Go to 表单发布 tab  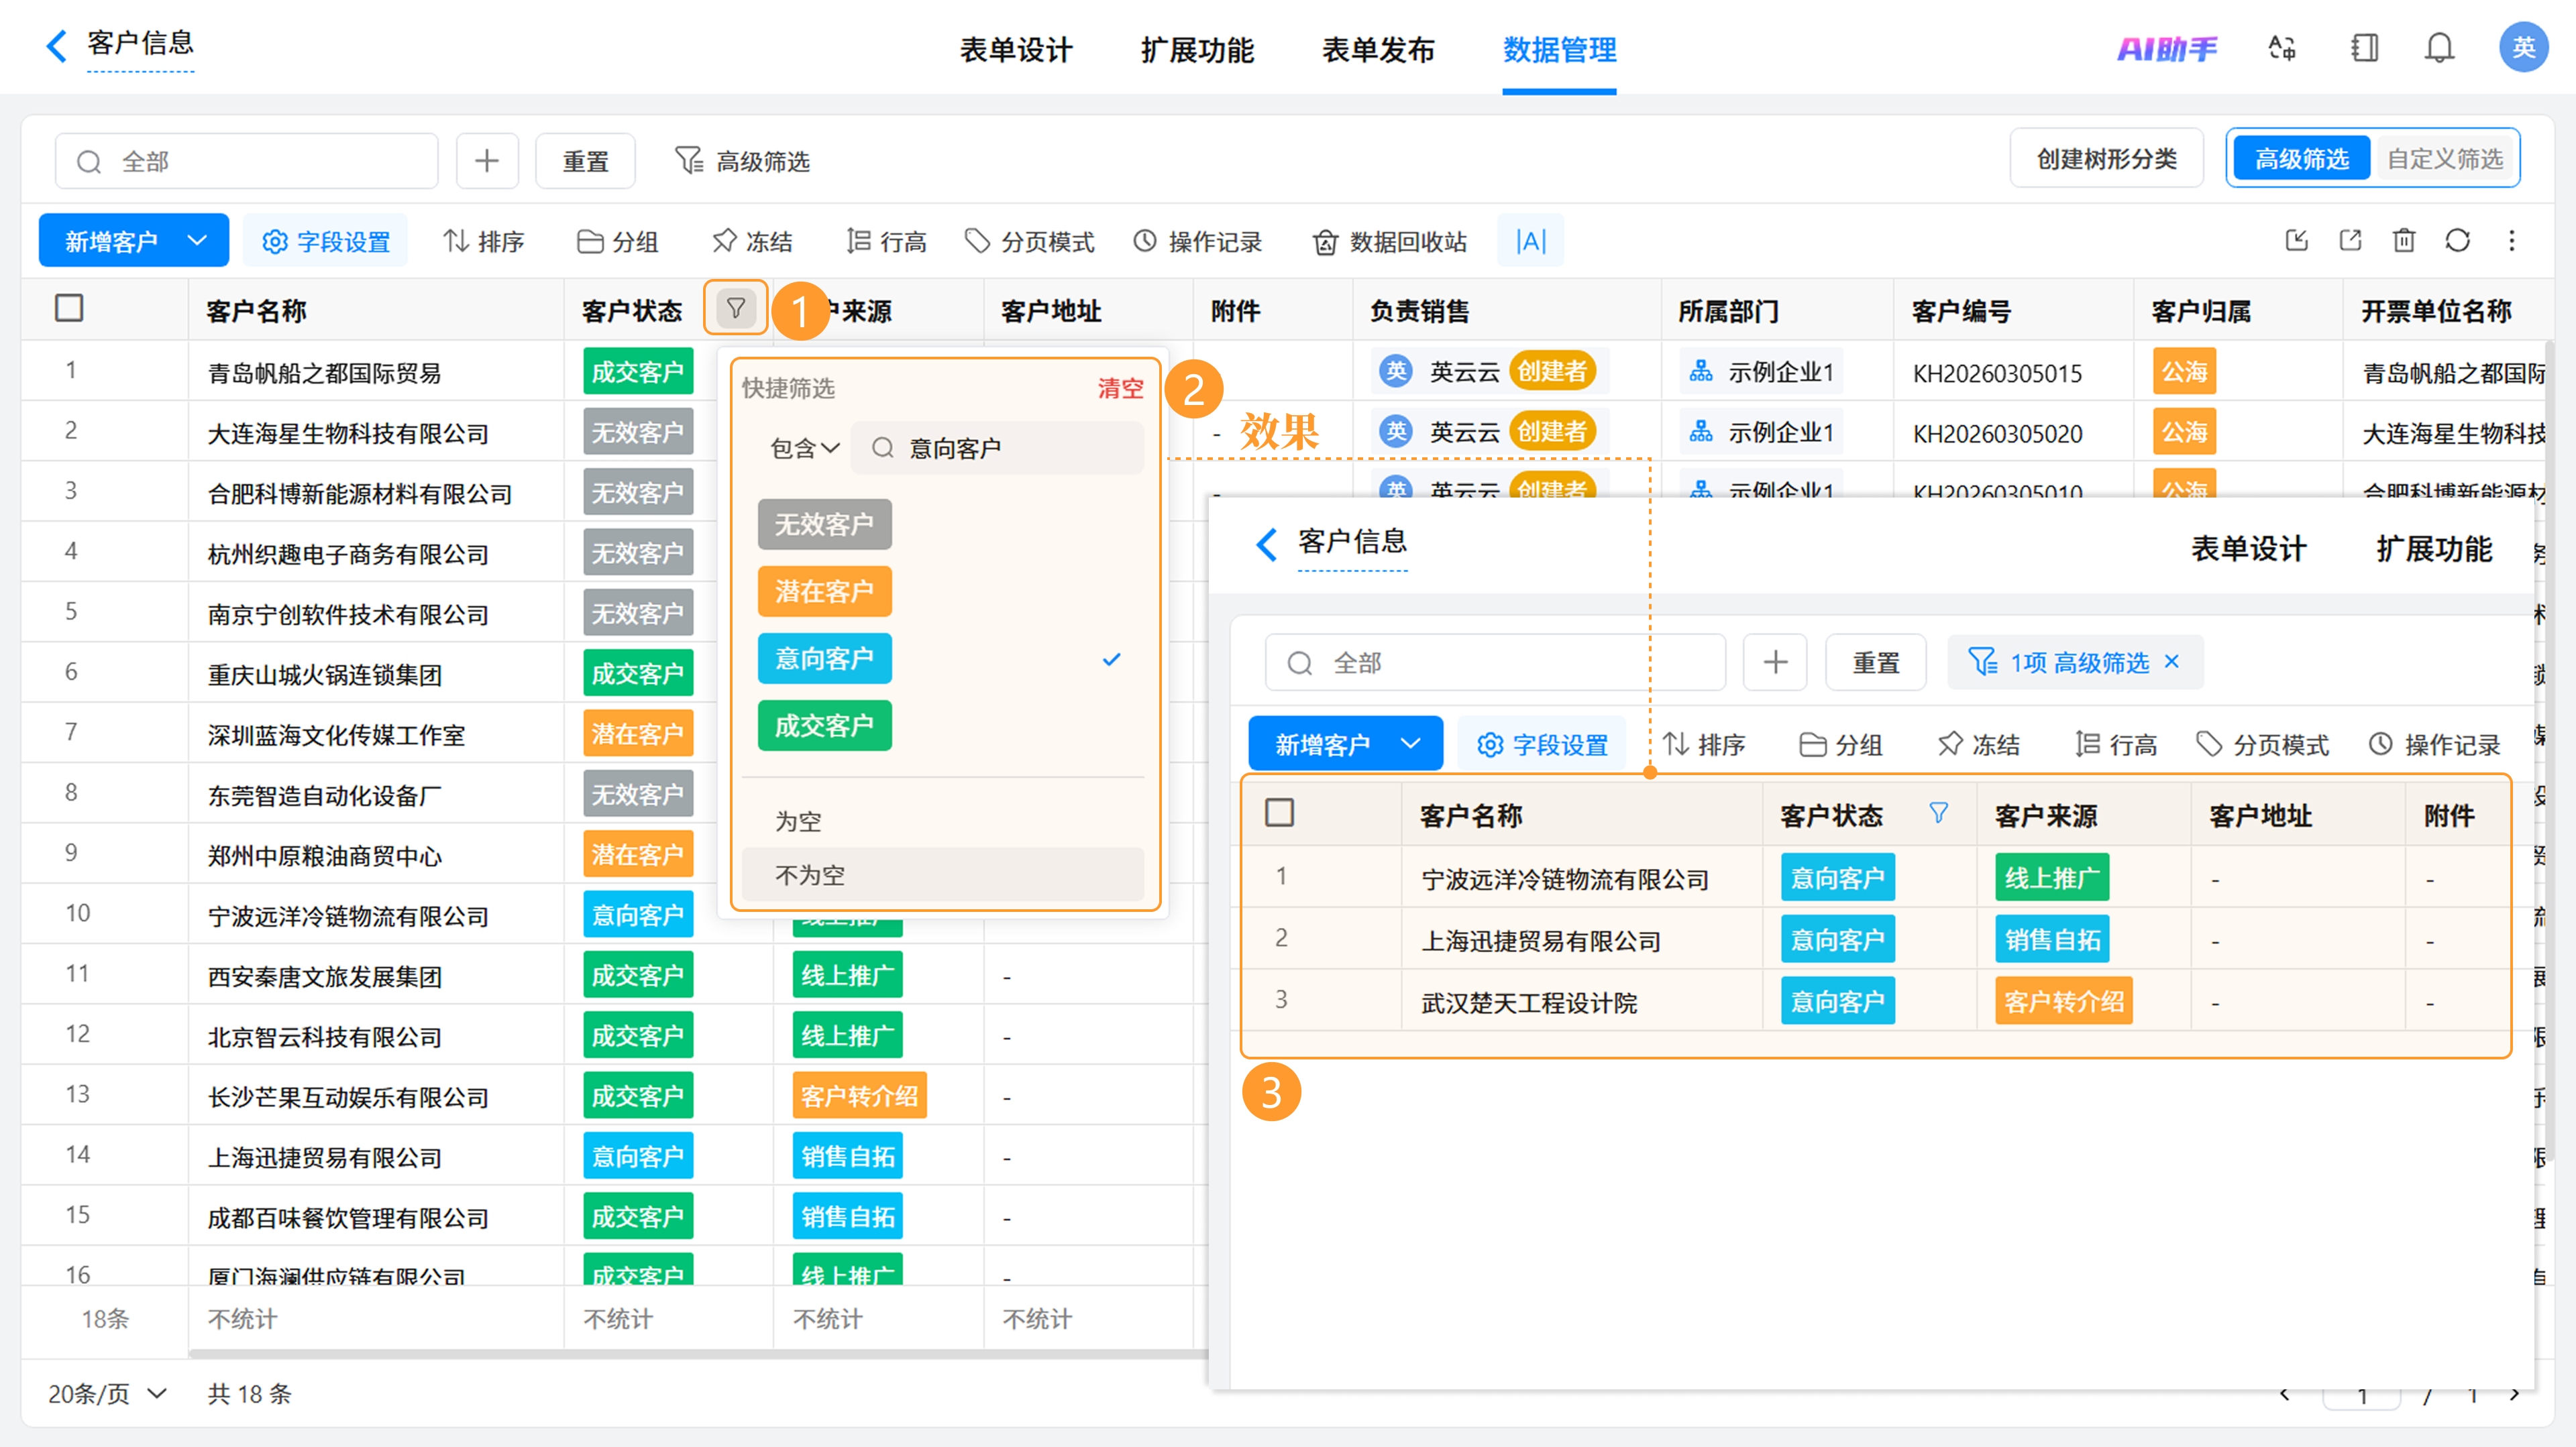coord(1378,49)
